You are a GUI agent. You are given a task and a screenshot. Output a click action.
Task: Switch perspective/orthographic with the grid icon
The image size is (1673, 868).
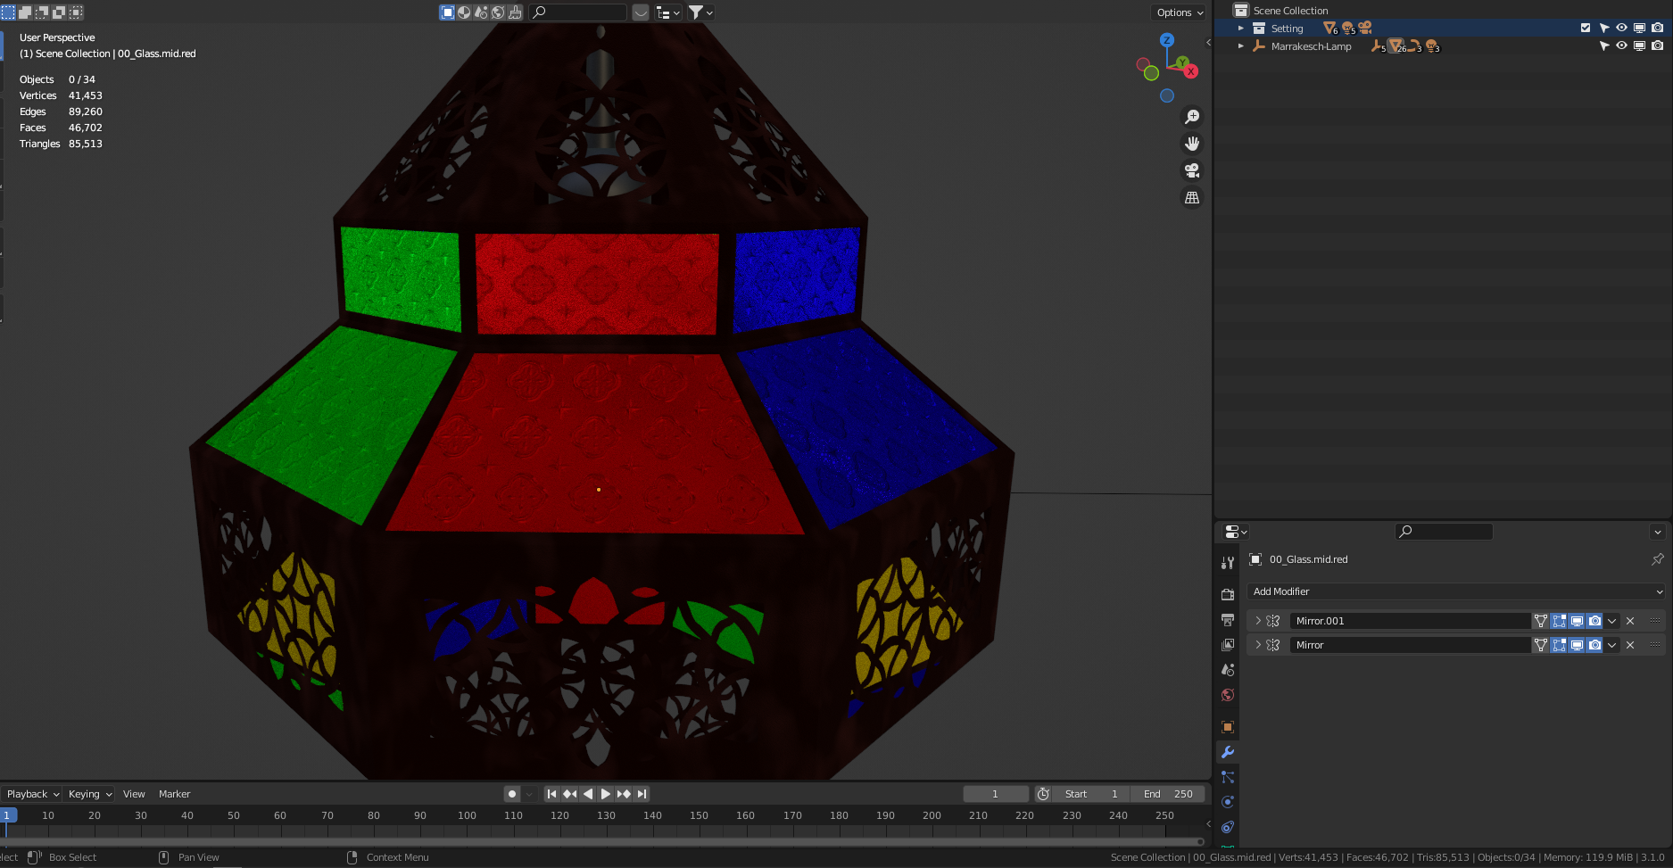point(1192,198)
